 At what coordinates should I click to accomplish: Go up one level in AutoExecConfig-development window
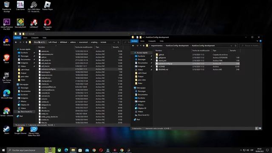[x=144, y=45]
